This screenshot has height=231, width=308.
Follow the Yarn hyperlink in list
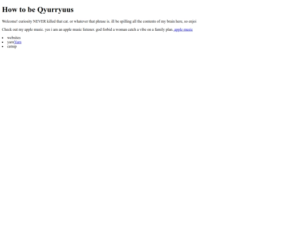18,42
